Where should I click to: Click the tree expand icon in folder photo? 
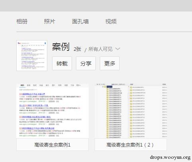tap(103, 87)
